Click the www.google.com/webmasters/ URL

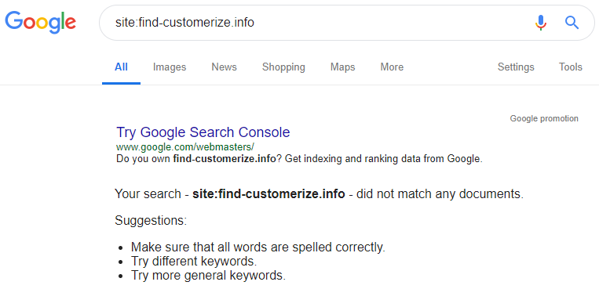point(185,146)
